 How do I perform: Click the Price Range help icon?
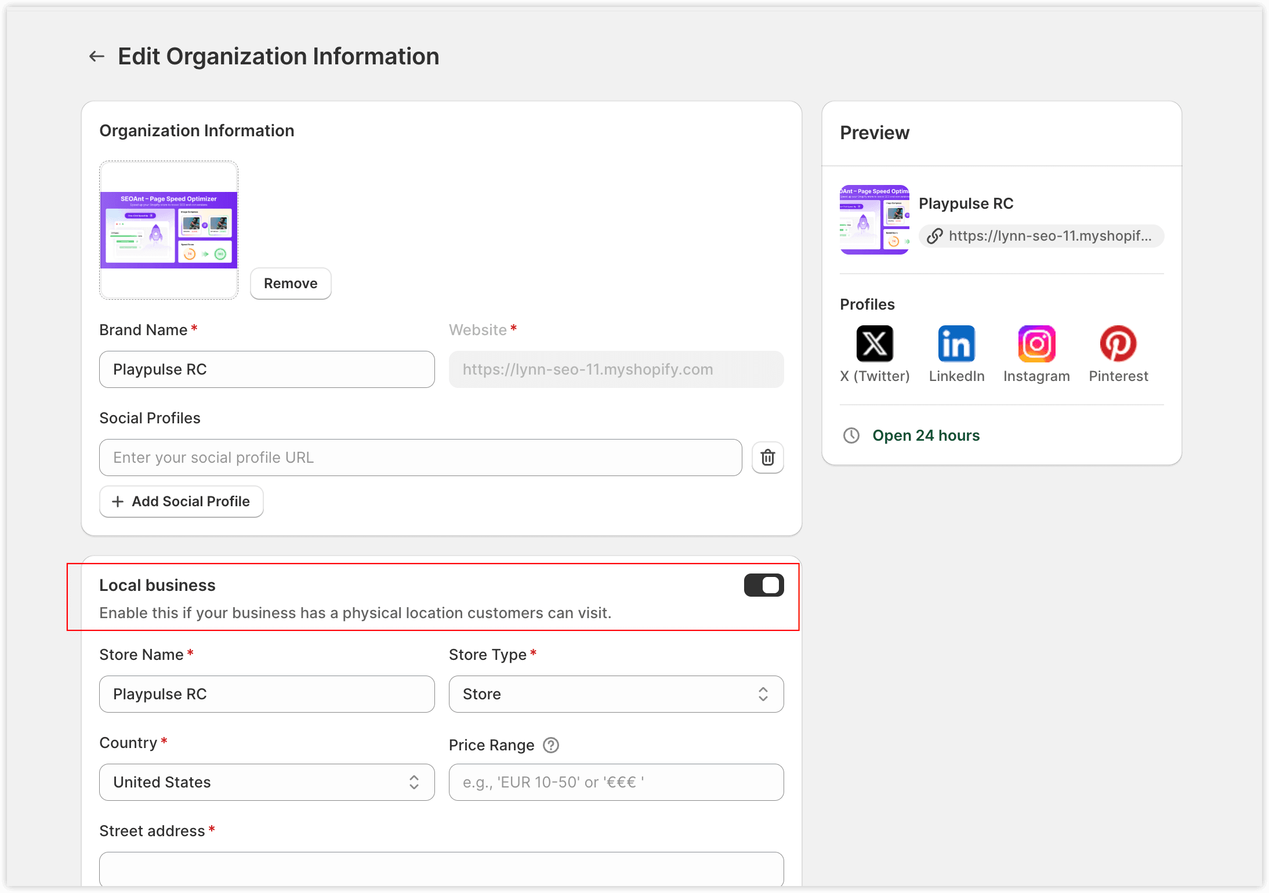[550, 745]
